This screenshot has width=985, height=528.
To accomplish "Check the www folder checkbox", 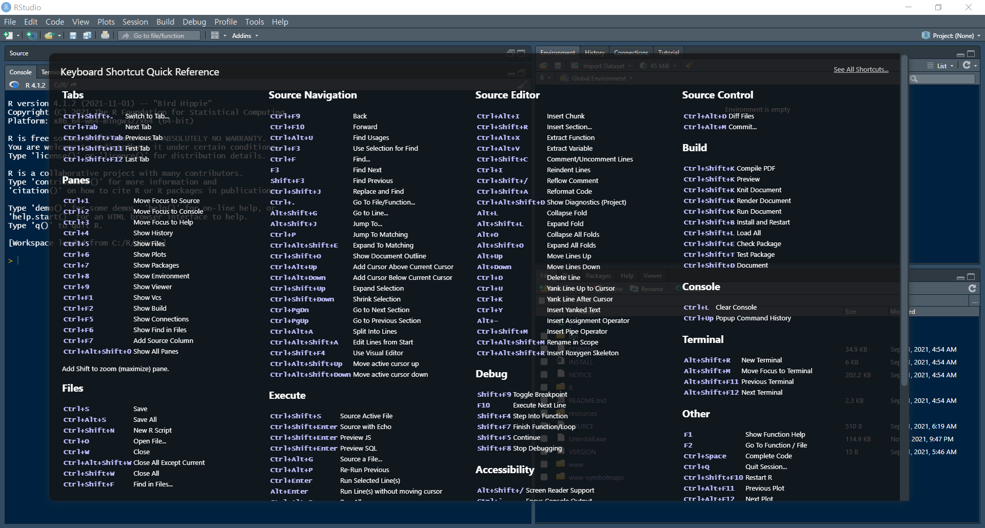I will pos(544,464).
